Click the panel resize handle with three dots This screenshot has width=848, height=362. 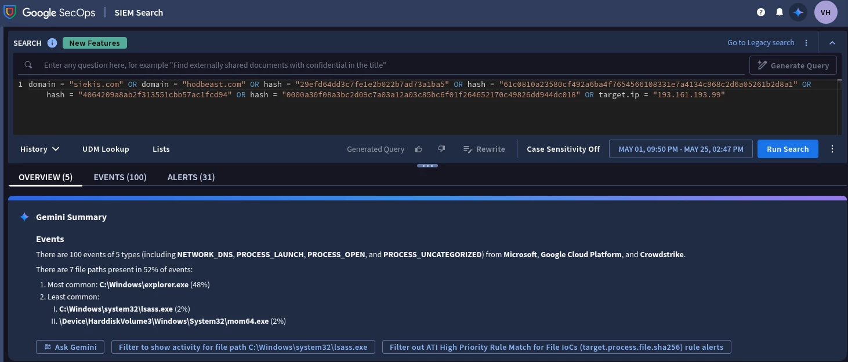[427, 166]
